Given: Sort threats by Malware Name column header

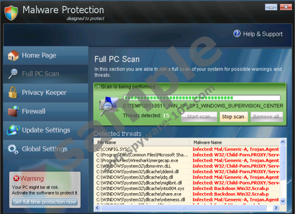Looking at the screenshot, I should click(x=234, y=142).
